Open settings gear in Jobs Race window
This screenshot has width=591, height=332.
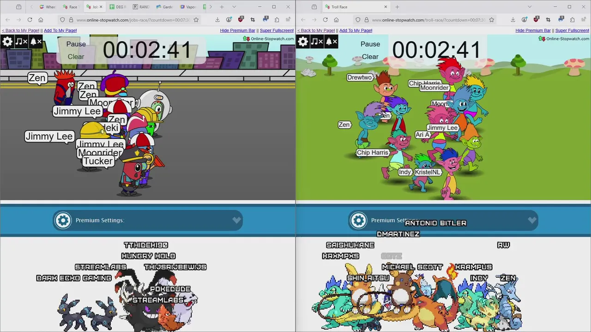7,42
